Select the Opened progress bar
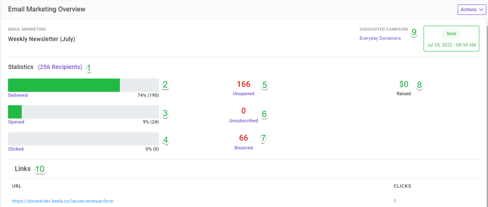The height and width of the screenshot is (207, 488). (83, 112)
